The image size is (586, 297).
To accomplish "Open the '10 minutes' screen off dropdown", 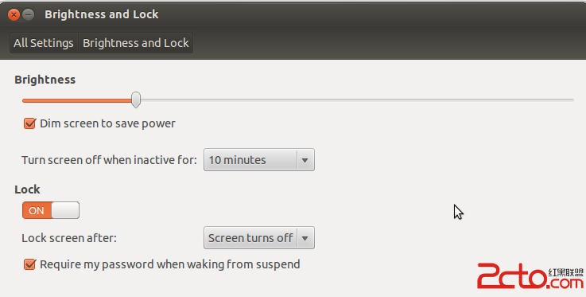I will pos(259,160).
